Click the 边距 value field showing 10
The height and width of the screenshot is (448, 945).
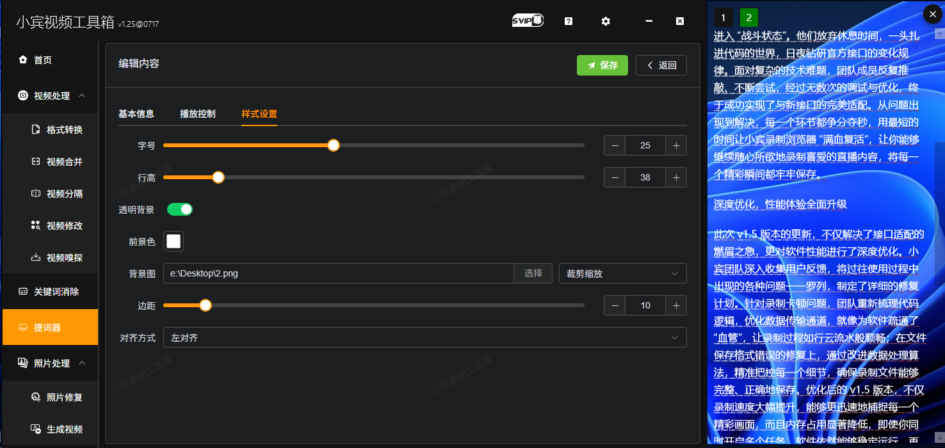tap(645, 305)
